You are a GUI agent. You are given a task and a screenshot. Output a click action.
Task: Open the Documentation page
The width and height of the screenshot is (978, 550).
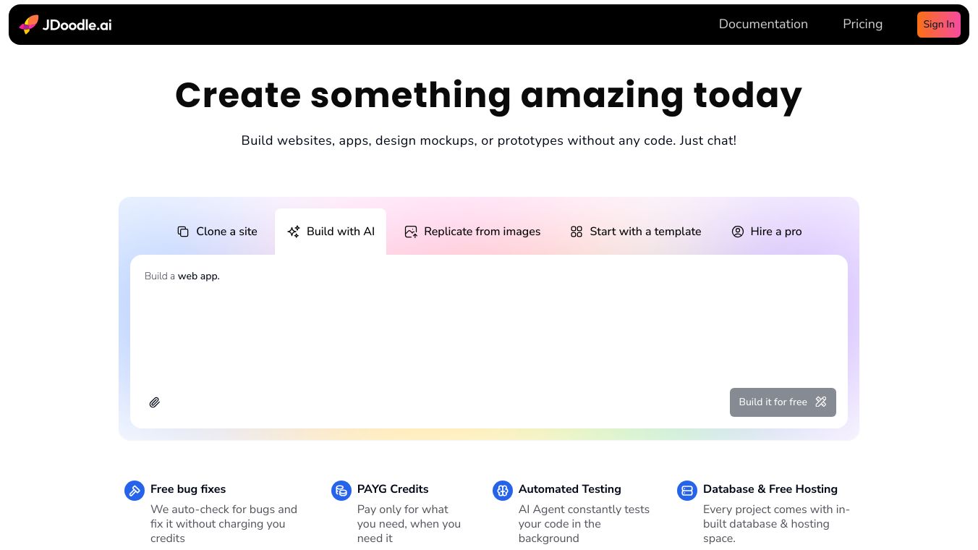tap(763, 24)
